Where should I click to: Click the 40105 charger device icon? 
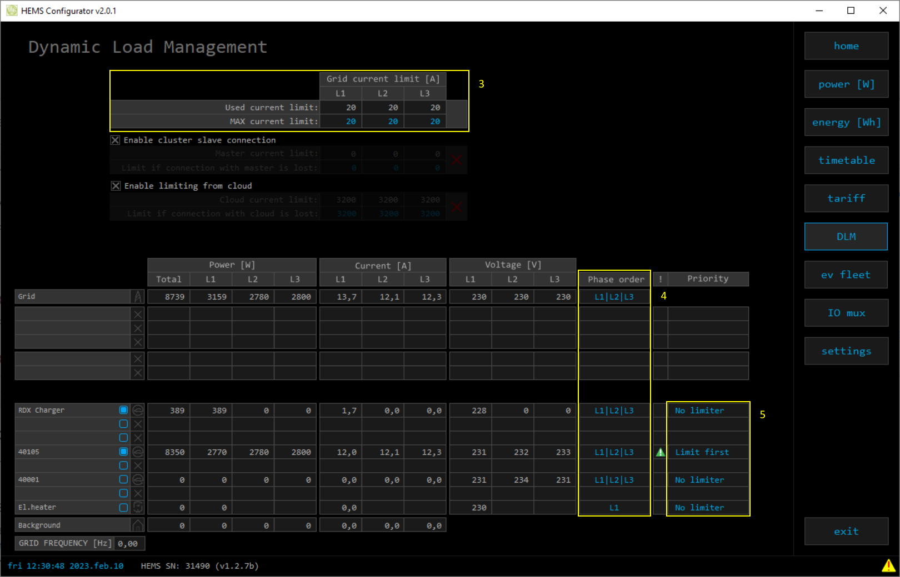coord(138,452)
